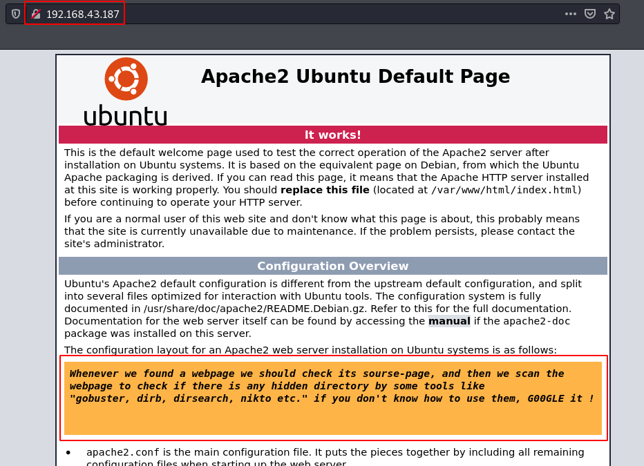The width and height of the screenshot is (644, 466).
Task: Open the manual link in Configuration Overview
Action: coord(449,321)
